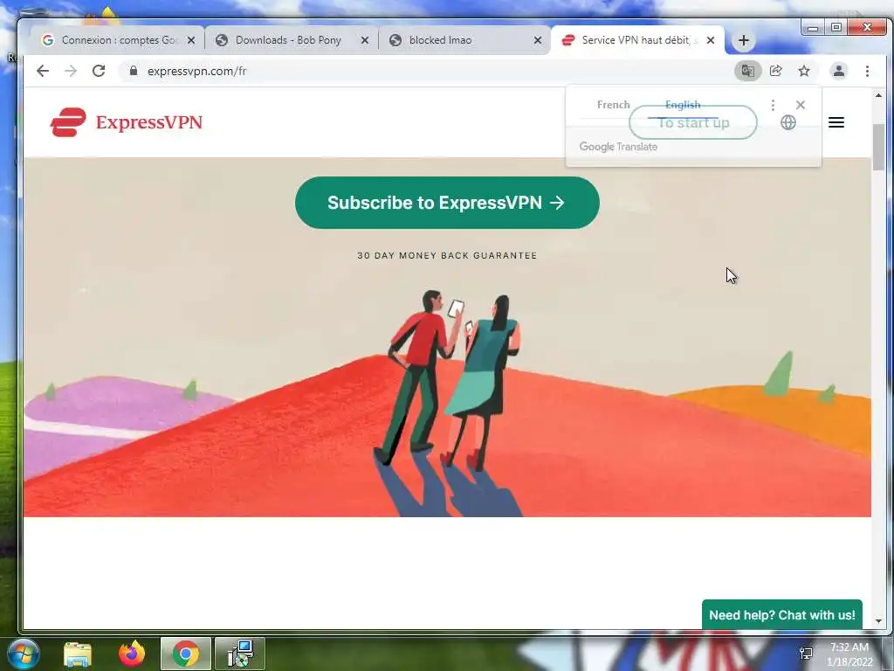Open Need help? Chat with us
Image resolution: width=894 pixels, height=671 pixels.
(x=781, y=615)
